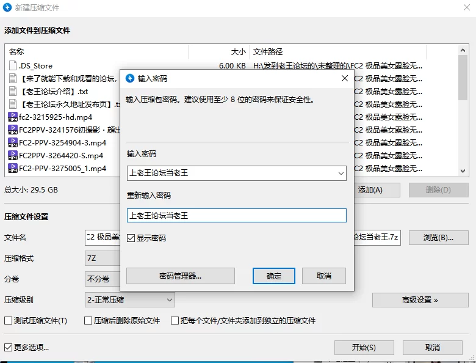Click 开始(S) to start compression

pos(364,348)
